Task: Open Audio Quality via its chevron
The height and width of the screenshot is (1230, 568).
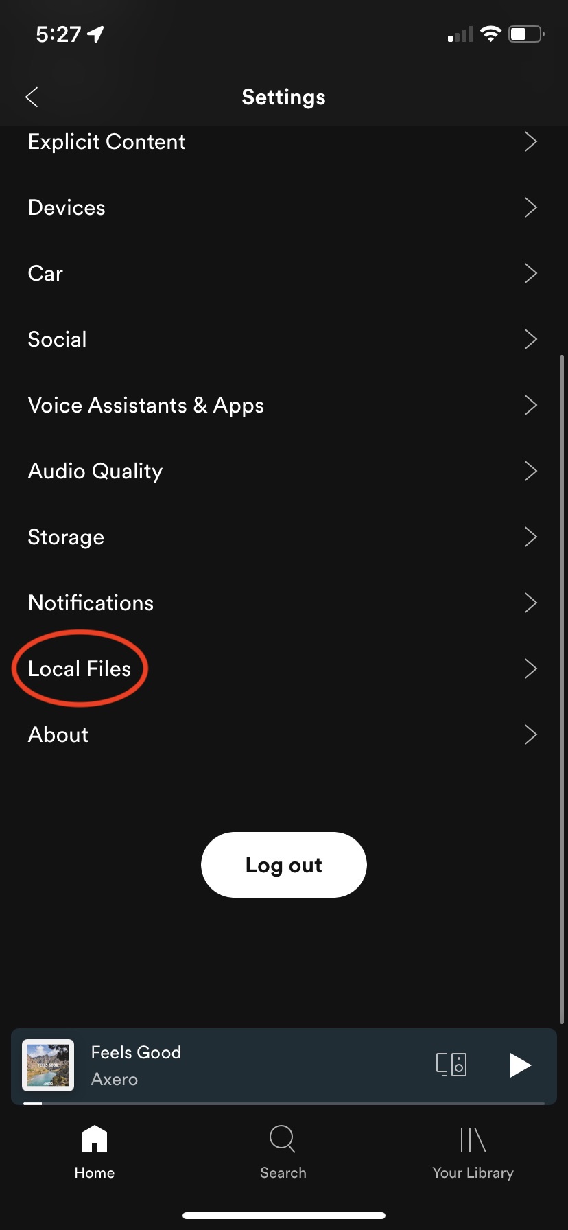Action: point(530,471)
